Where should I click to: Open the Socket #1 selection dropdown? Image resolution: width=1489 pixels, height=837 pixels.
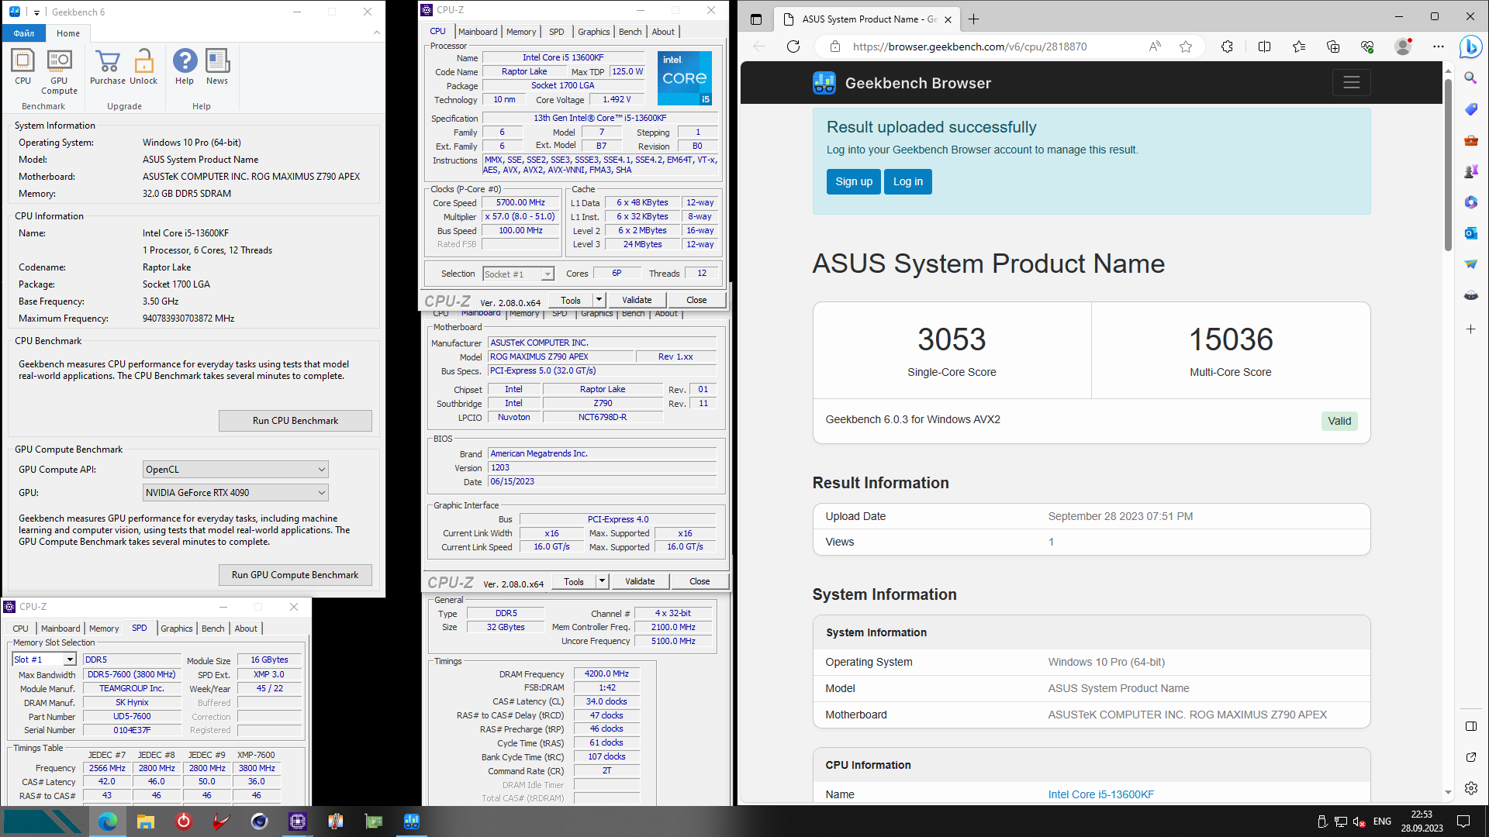(548, 274)
